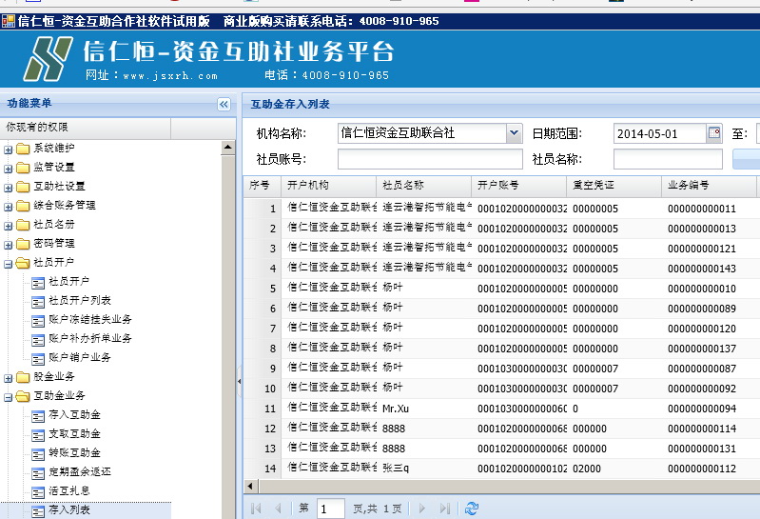
Task: Go to previous page arrow icon
Action: point(278,508)
